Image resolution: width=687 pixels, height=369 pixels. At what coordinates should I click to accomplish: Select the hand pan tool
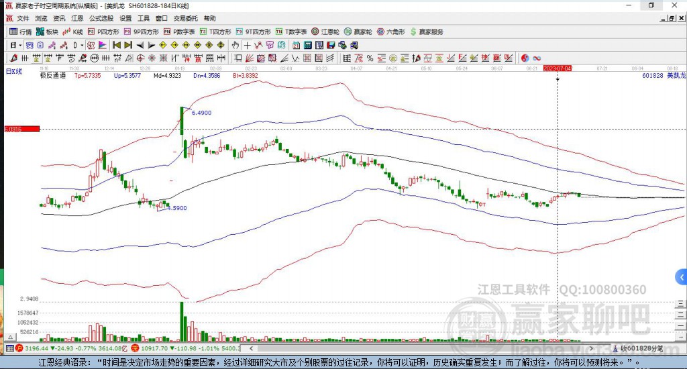point(235,45)
